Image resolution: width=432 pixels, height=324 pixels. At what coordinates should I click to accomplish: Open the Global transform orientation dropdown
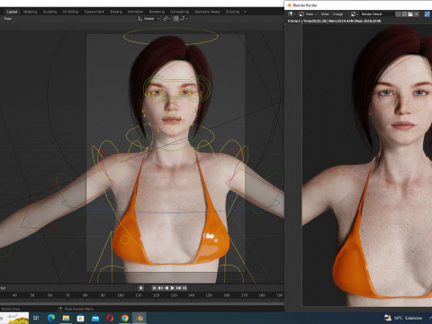tap(148, 19)
